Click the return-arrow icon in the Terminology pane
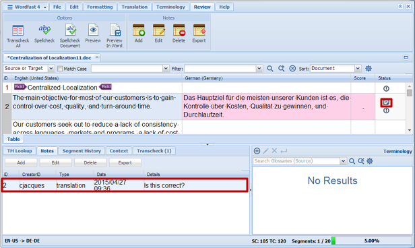Screen dimensions: 415x248 [x=284, y=151]
